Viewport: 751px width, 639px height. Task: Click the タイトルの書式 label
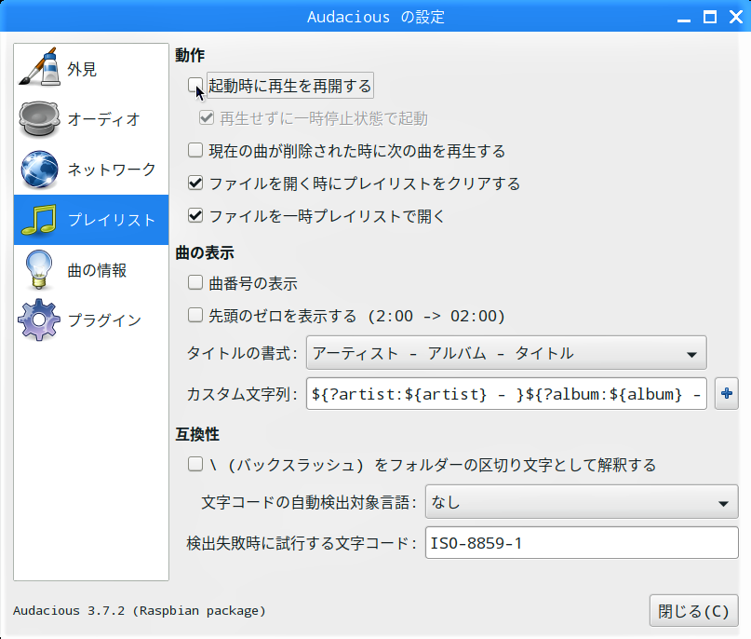click(x=242, y=353)
